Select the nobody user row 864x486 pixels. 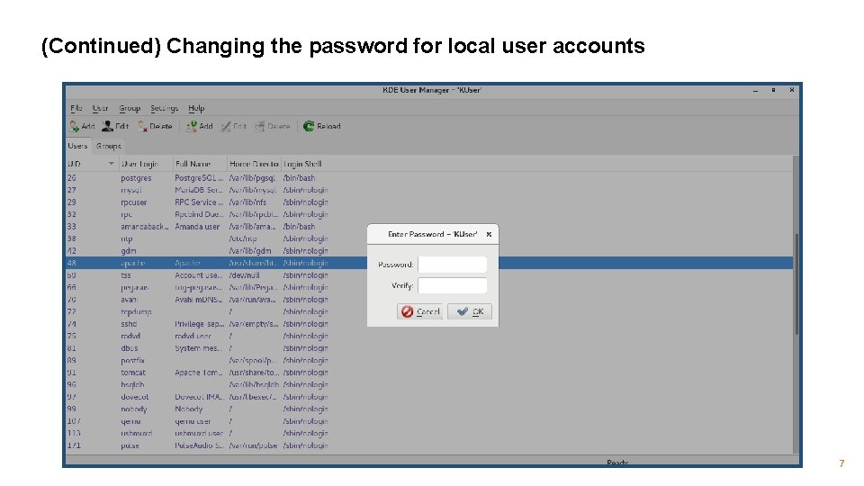(x=430, y=409)
